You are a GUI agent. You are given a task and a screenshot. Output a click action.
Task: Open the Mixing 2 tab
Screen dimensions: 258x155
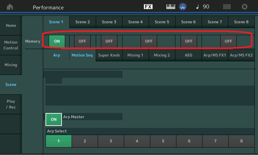162,55
